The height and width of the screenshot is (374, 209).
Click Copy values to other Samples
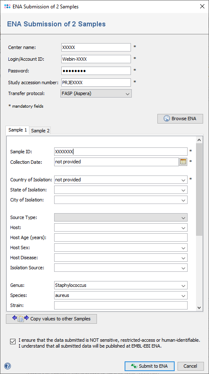tap(52, 319)
